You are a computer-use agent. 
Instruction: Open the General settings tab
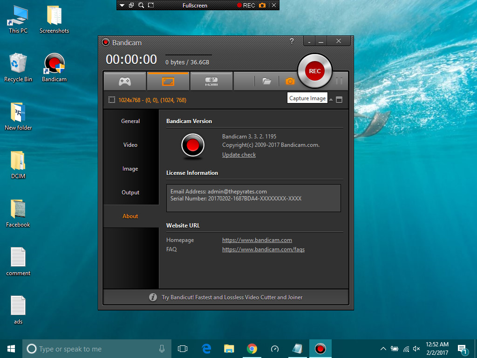[131, 121]
